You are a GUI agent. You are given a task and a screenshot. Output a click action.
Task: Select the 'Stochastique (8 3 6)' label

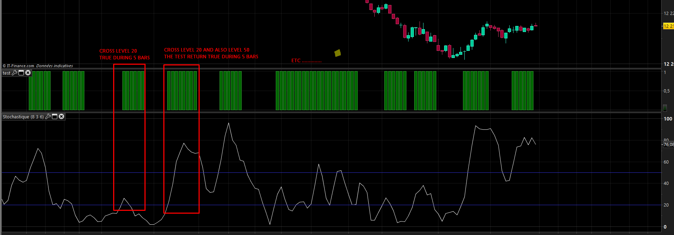23,117
